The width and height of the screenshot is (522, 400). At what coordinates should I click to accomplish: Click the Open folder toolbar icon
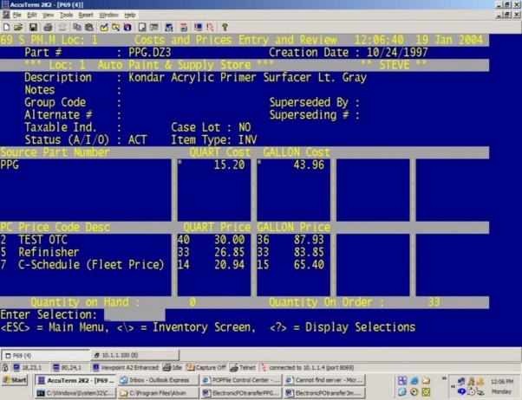pyautogui.click(x=18, y=27)
